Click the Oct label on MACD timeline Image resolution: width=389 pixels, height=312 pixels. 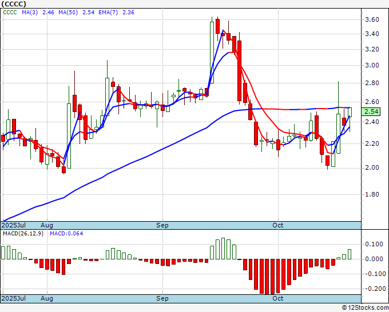[x=277, y=298]
